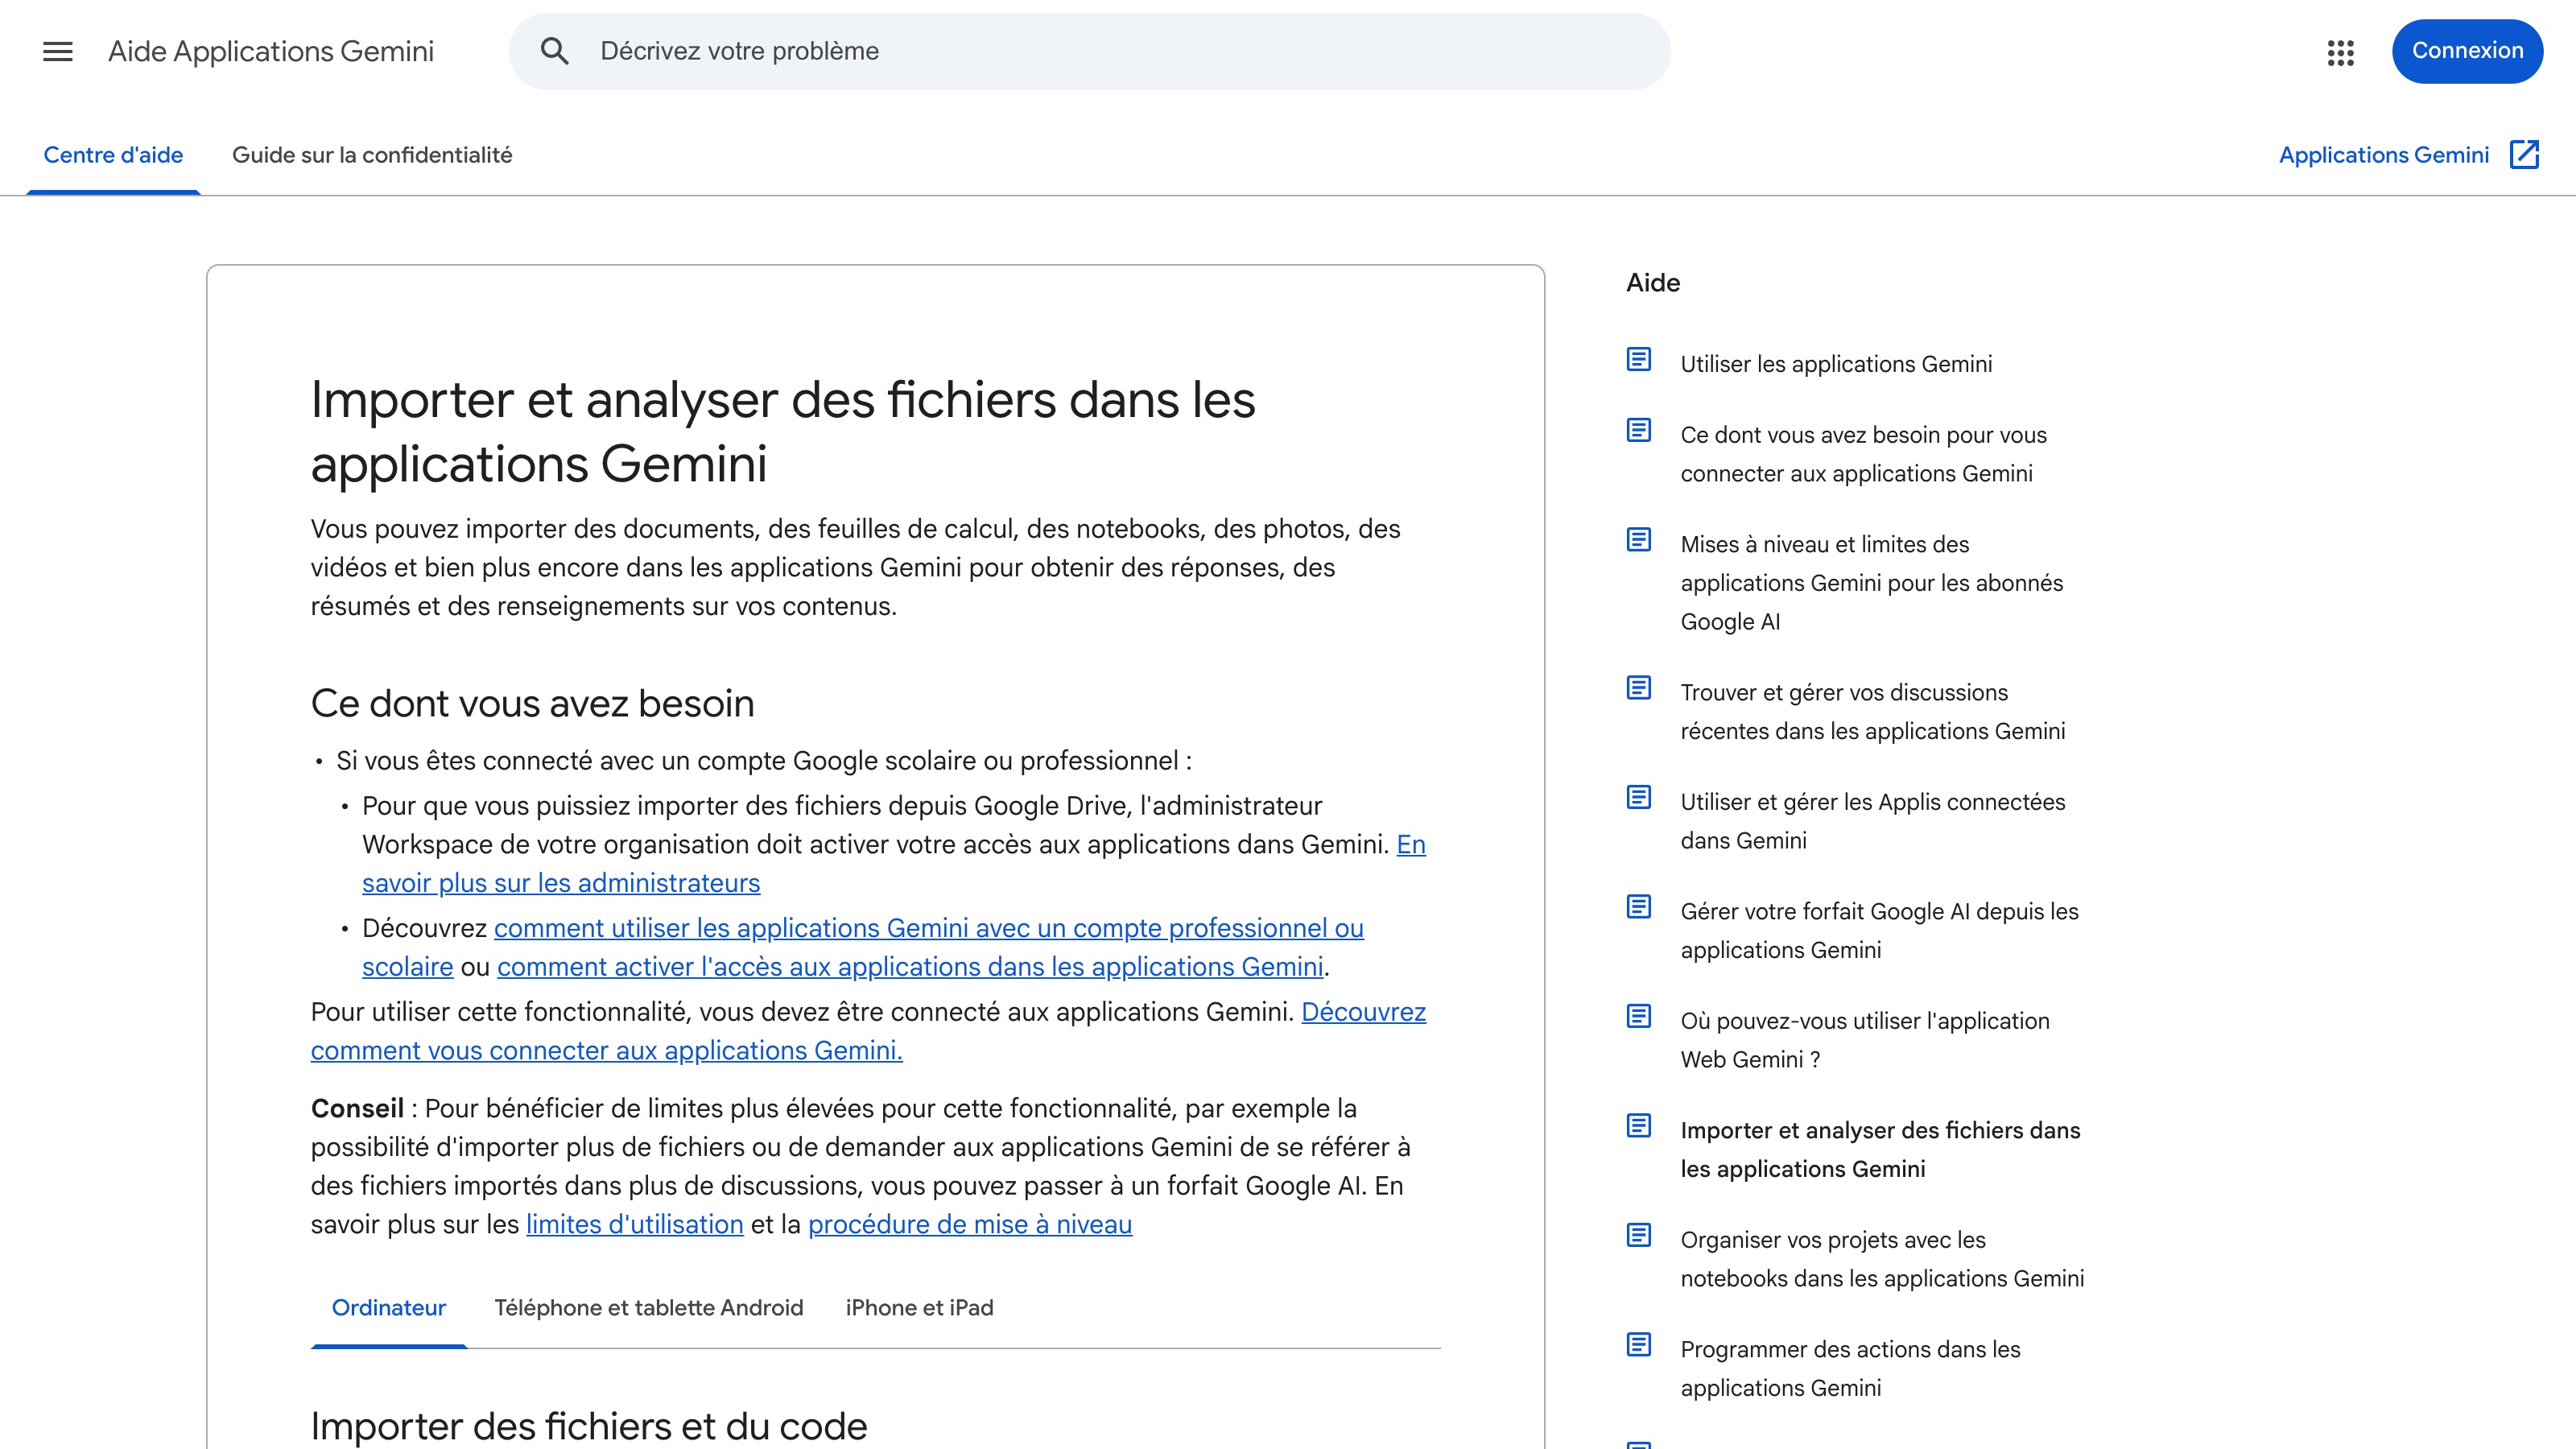
Task: Select the Ordinateur platform tab
Action: [389, 1308]
